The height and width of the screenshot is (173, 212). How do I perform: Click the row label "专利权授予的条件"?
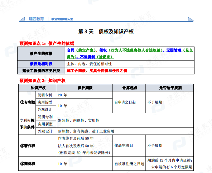27,124
